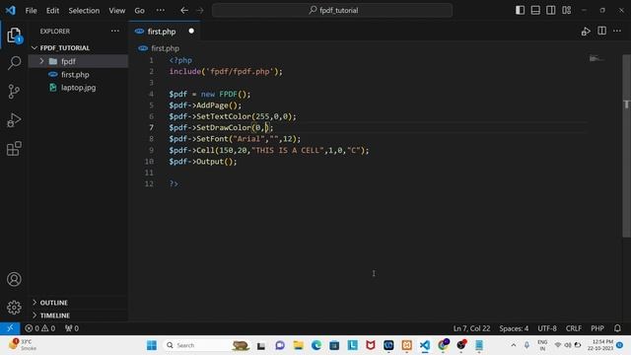The width and height of the screenshot is (631, 355).
Task: Toggle the primary side bar layout icon
Action: (520, 10)
